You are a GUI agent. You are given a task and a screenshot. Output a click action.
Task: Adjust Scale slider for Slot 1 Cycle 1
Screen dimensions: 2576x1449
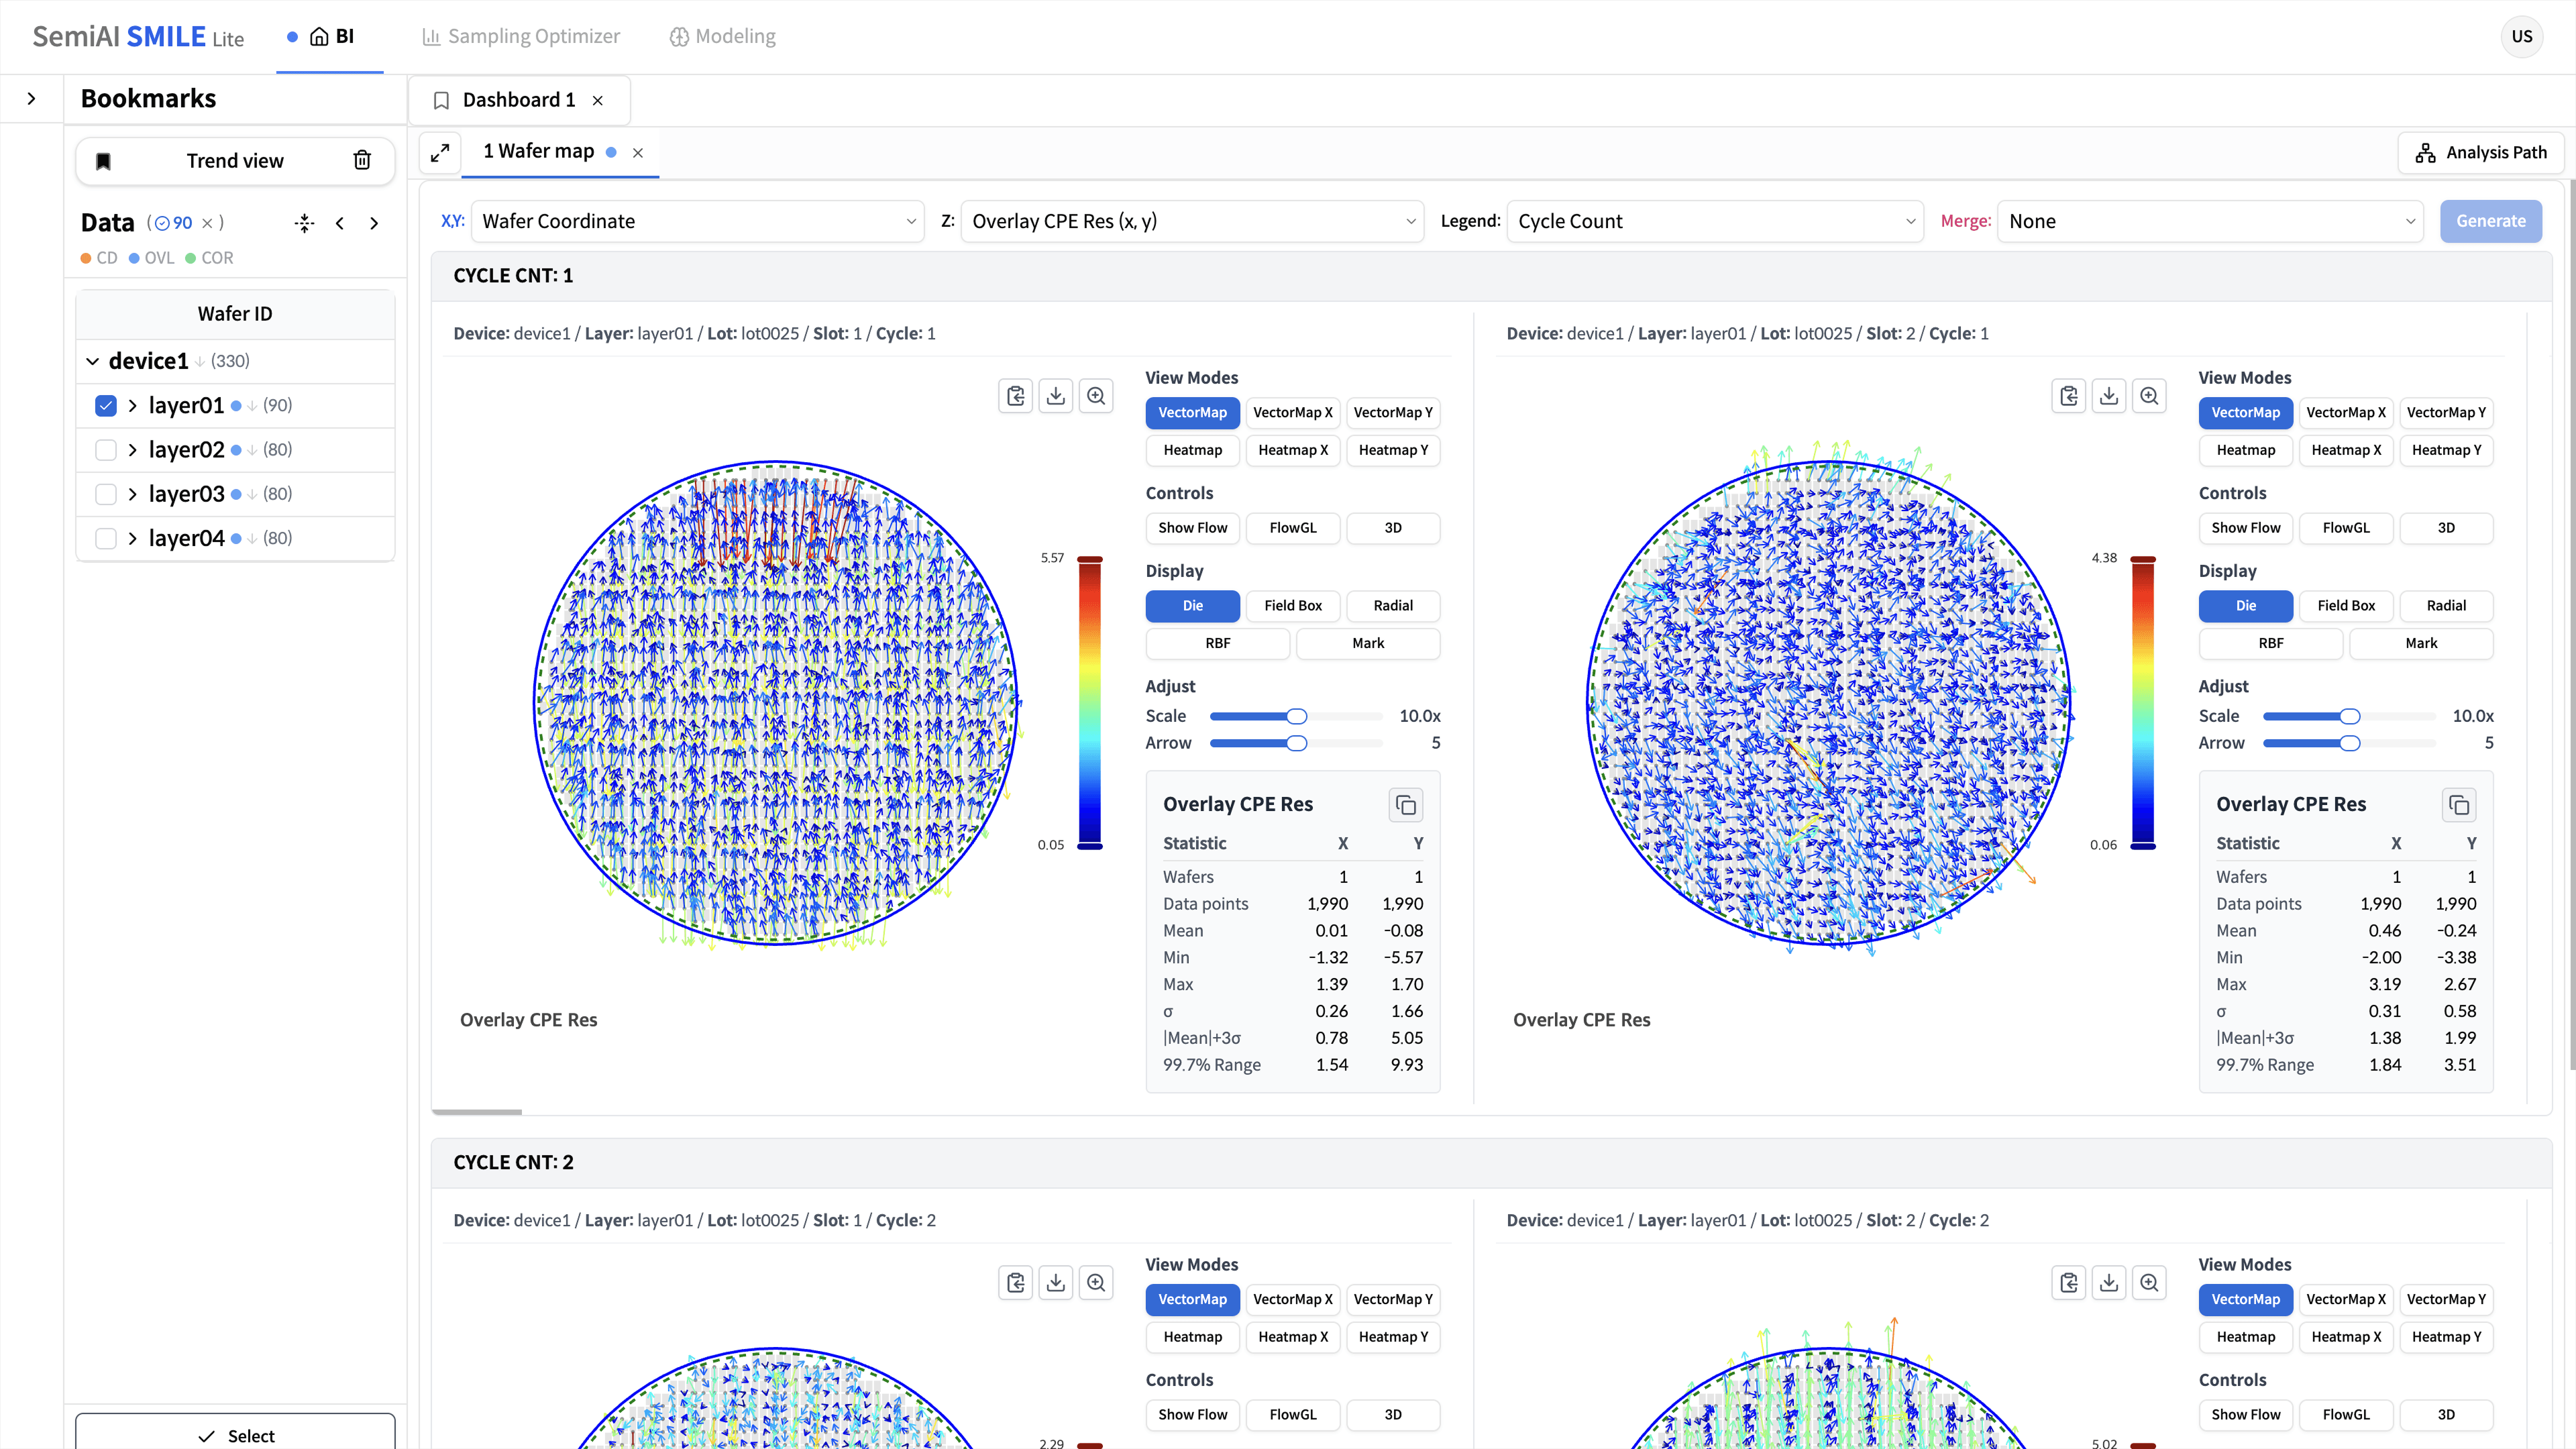click(1296, 717)
